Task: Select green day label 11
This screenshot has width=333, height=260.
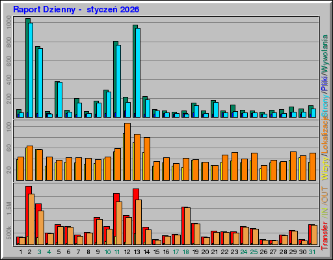Action: coord(117,252)
